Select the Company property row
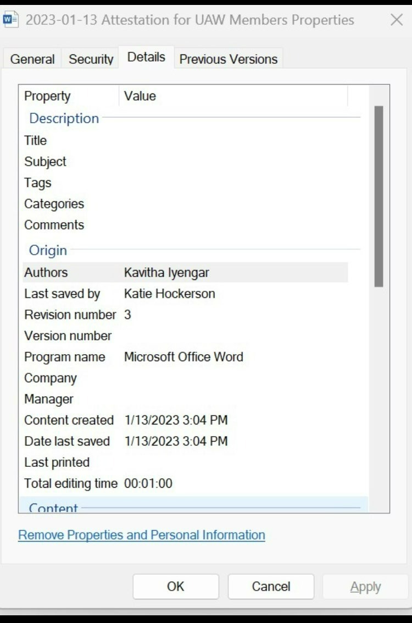The height and width of the screenshot is (623, 412). coord(185,378)
